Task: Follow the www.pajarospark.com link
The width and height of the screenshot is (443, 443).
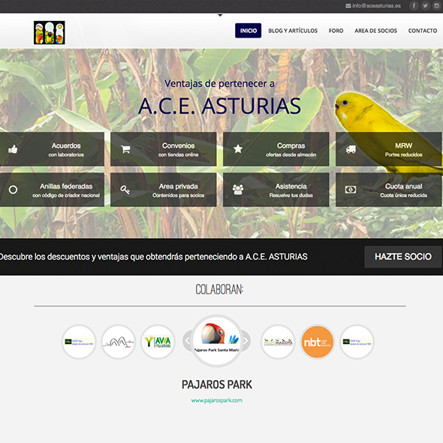Action: 217,400
